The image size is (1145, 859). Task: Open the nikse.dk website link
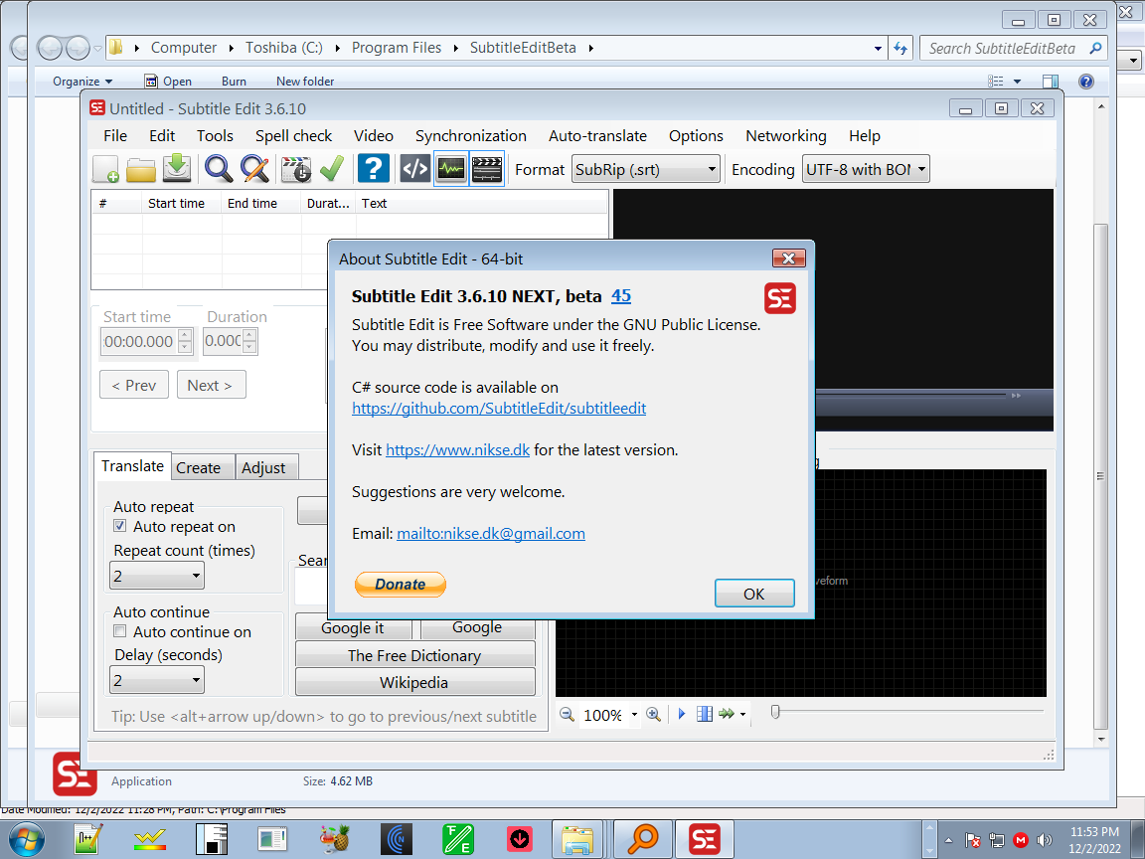point(458,450)
